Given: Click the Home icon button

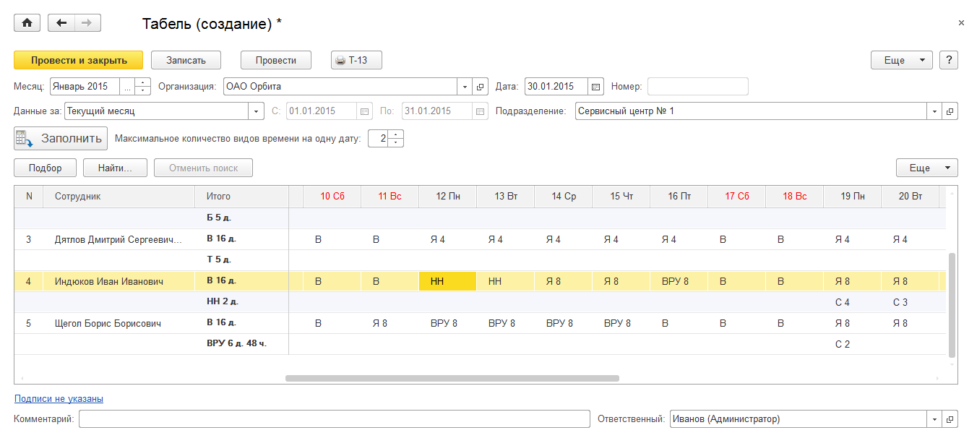Looking at the screenshot, I should pos(27,23).
